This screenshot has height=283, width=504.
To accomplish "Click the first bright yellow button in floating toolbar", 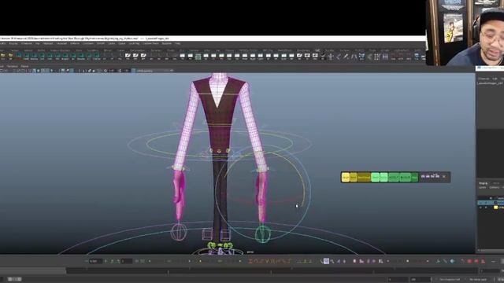I will click(x=345, y=177).
